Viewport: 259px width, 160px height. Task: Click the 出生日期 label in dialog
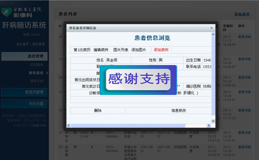pyautogui.click(x=193, y=60)
